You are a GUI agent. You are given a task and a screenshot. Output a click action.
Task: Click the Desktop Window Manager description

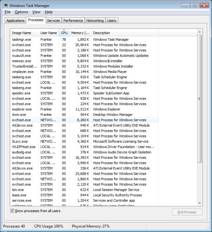[x=113, y=115]
